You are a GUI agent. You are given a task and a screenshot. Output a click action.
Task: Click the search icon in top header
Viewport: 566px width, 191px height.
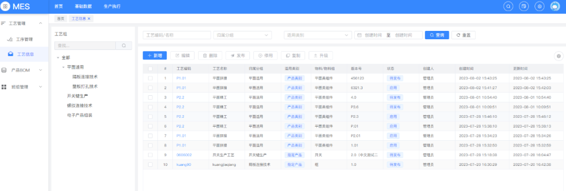508,6
